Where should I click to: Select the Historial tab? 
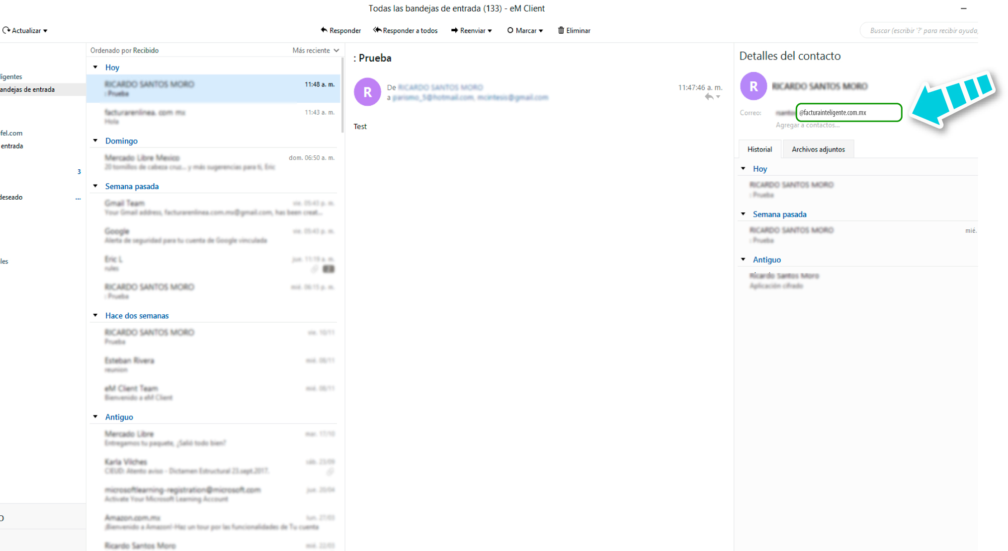pyautogui.click(x=759, y=149)
